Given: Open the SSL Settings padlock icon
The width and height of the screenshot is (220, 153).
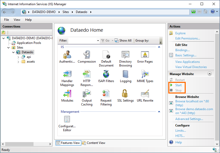Looking at the screenshot, I should pos(125,94).
